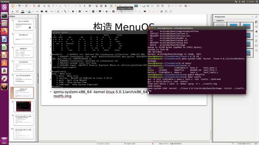Close the Slides panel
Screen dimensions: 259x145
coord(36,16)
